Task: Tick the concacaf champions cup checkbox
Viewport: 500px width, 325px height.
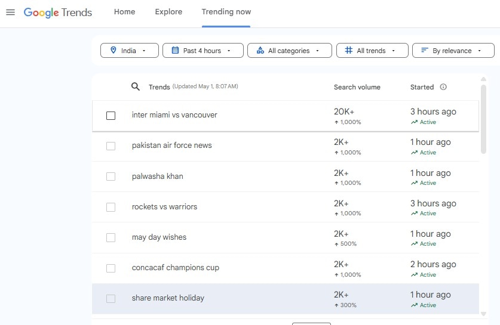Action: click(x=111, y=268)
